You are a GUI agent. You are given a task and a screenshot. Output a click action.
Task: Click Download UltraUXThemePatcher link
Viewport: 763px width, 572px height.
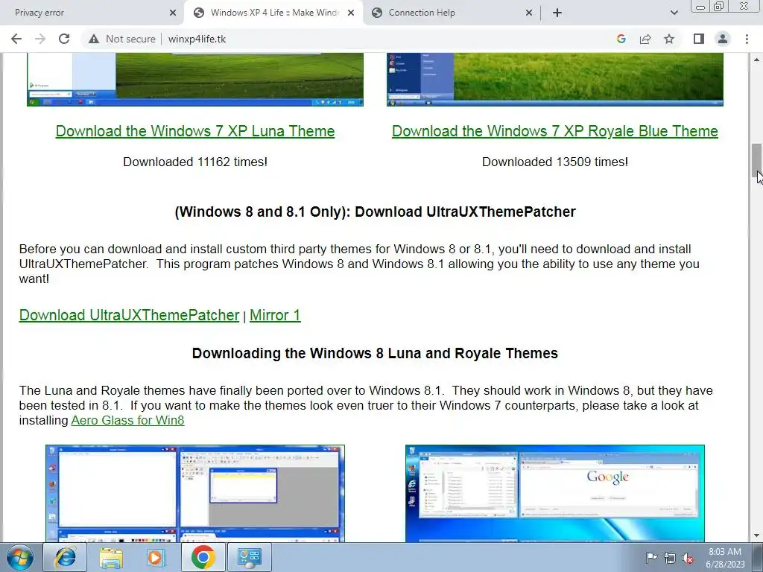click(x=129, y=315)
